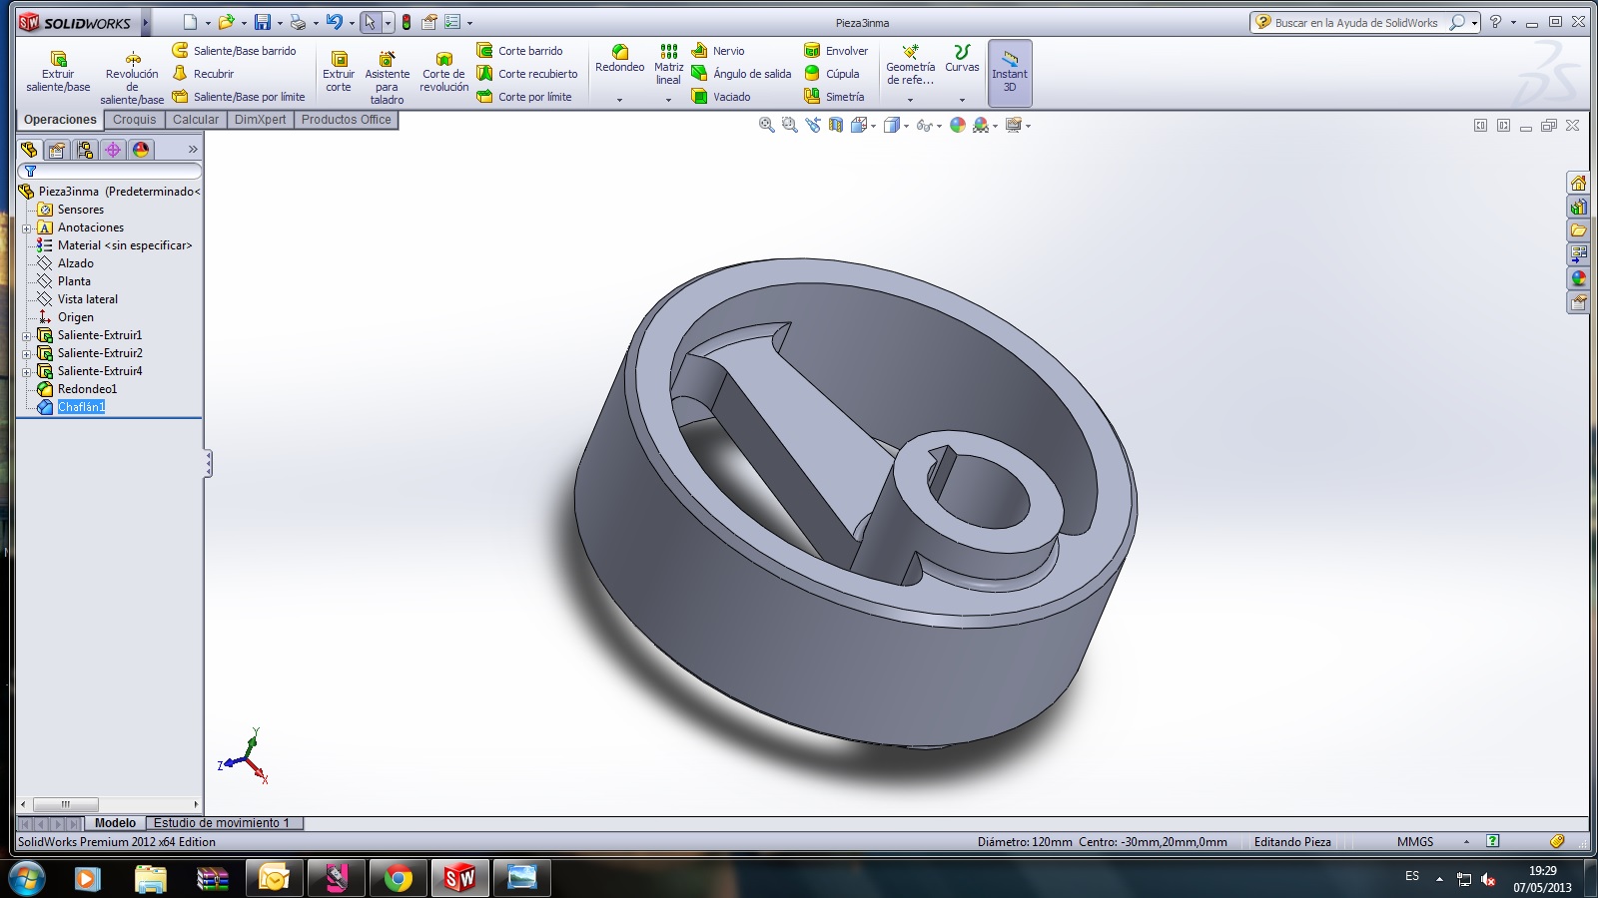
Task: Switch to the Operaciones tab
Action: tap(61, 120)
